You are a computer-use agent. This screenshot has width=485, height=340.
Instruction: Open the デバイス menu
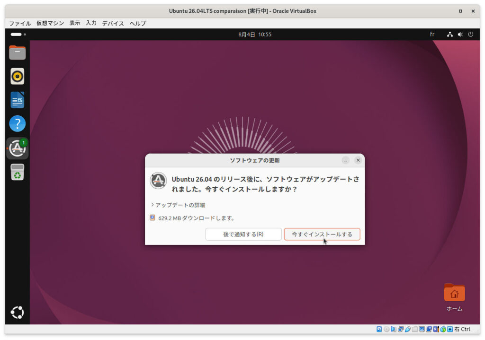tap(113, 23)
